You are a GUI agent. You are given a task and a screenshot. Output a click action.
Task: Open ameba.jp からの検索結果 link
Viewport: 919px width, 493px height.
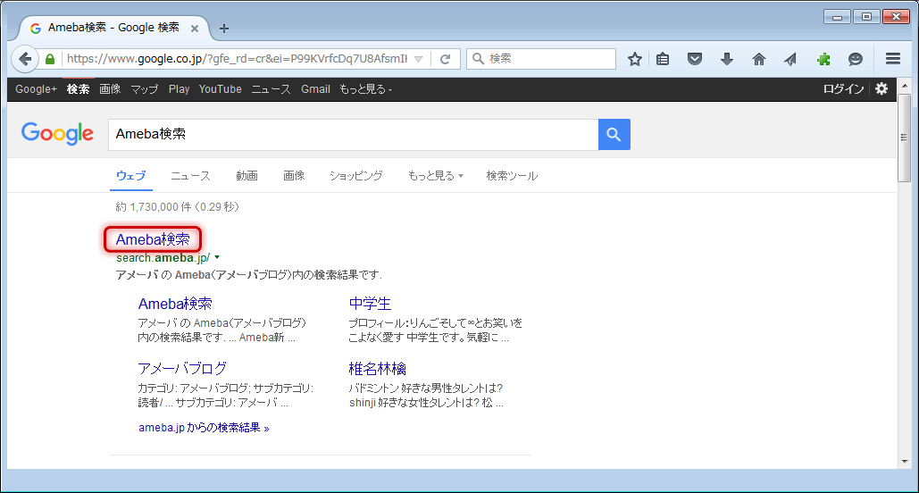(204, 428)
